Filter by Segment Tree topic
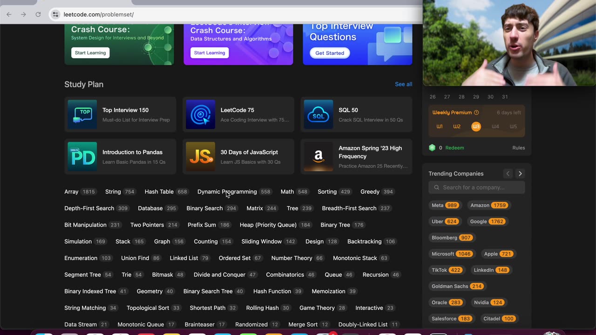The width and height of the screenshot is (596, 335). (x=88, y=275)
